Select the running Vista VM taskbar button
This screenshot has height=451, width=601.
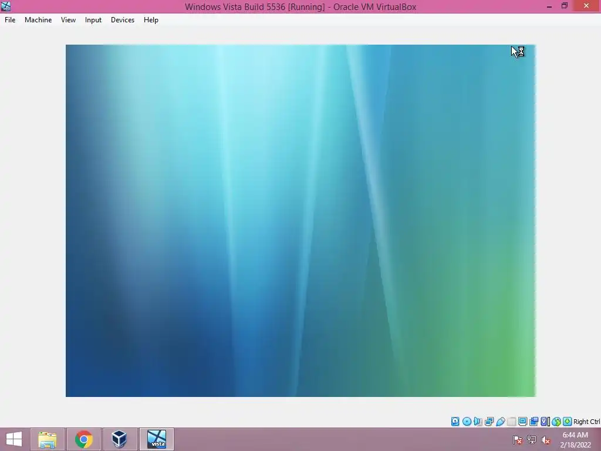coord(157,439)
